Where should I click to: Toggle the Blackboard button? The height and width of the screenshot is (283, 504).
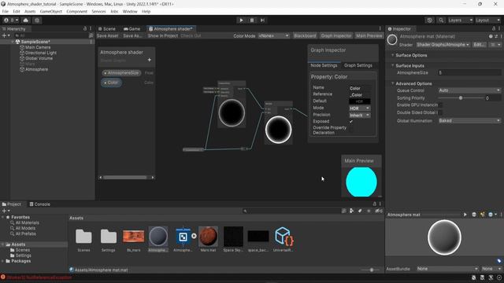[305, 35]
